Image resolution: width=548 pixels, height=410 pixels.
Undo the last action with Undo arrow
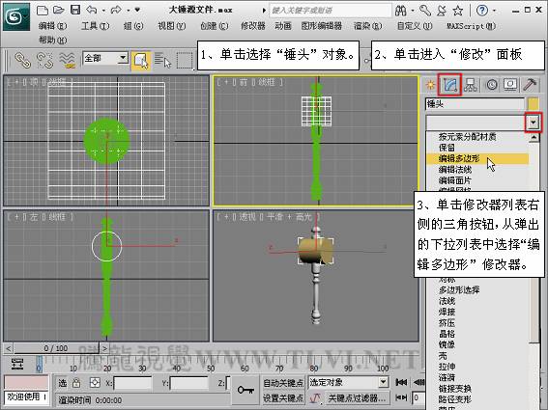click(91, 10)
